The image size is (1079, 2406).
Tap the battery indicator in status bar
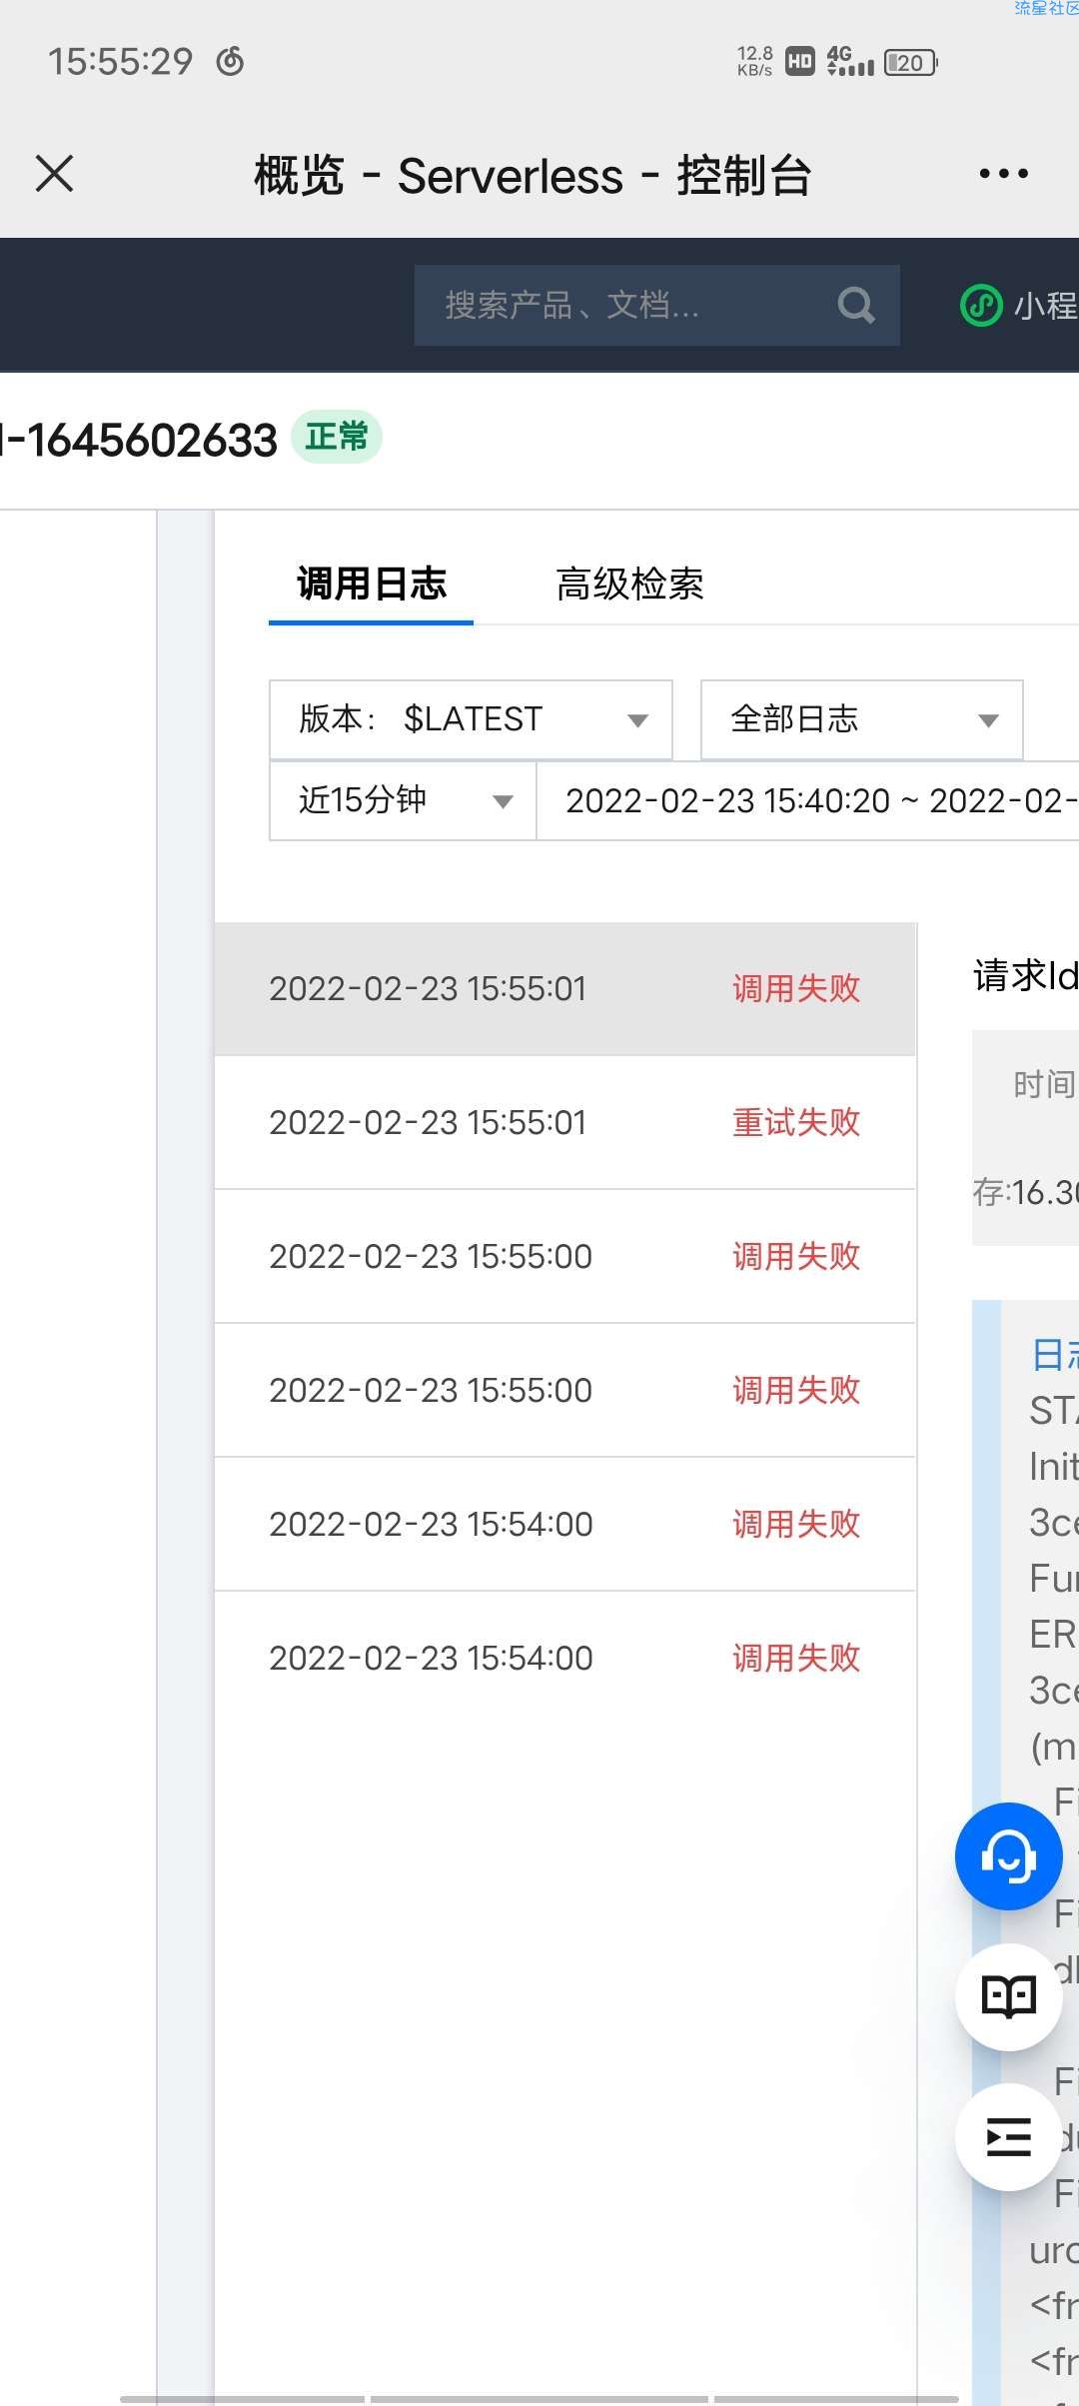pyautogui.click(x=910, y=63)
